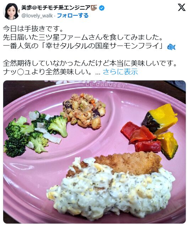The width and height of the screenshot is (189, 225).
Task: Open display name 美歩@モチモチ系エンジニア
Action: (56, 7)
